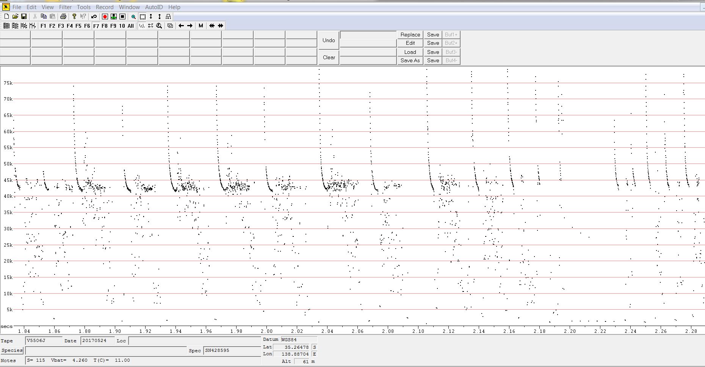
Task: Open the Filter menu
Action: [x=65, y=7]
